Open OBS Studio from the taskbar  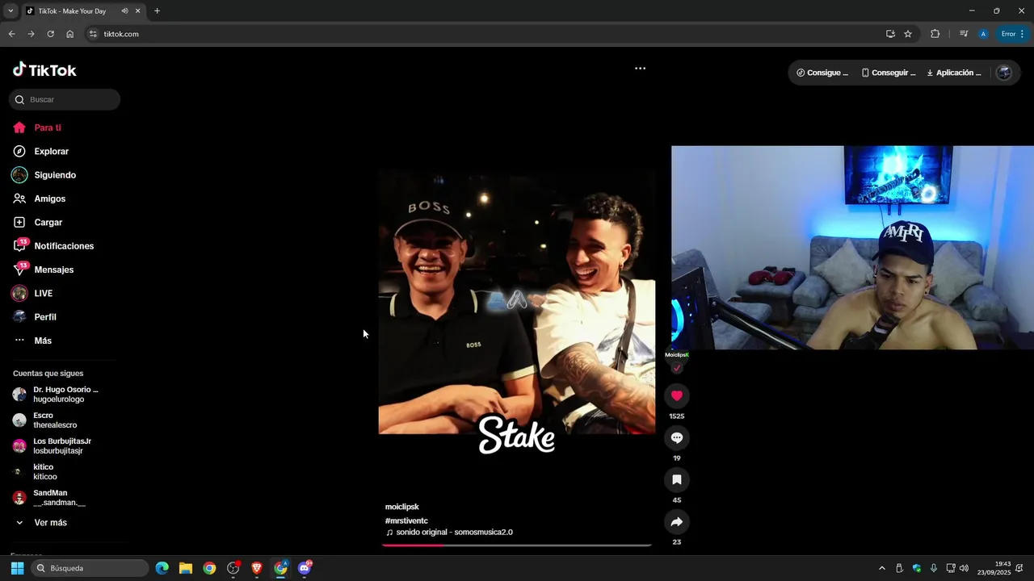233,568
